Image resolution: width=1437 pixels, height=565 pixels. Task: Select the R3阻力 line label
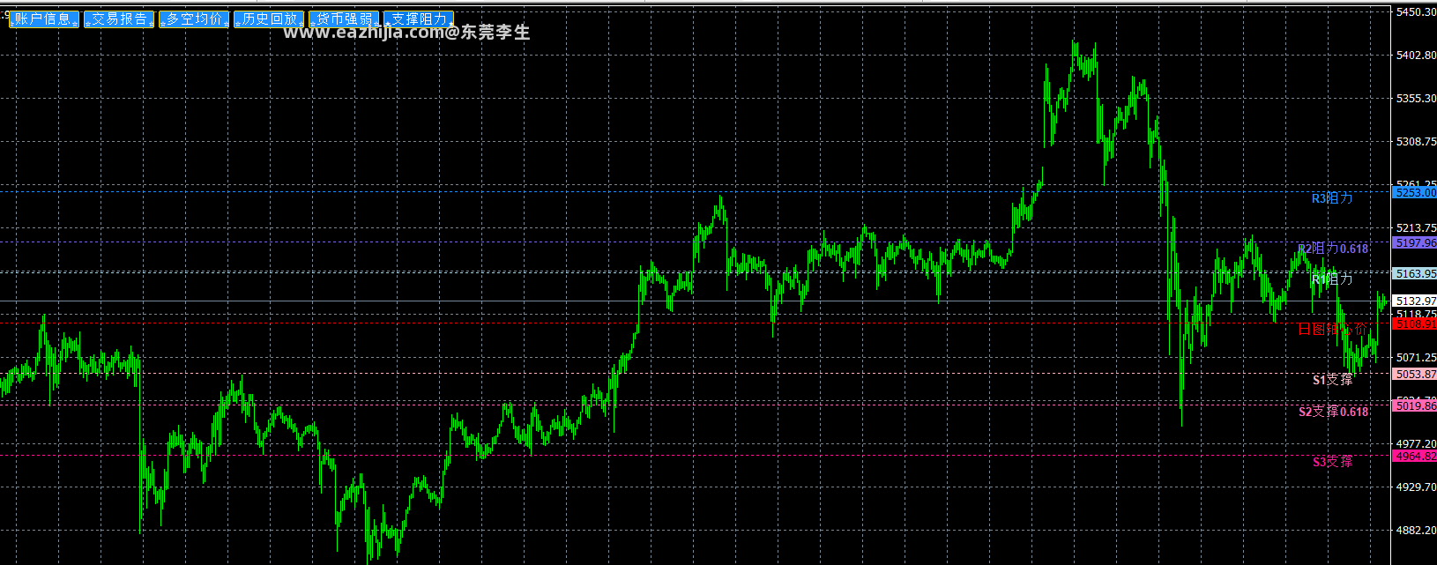click(1331, 198)
